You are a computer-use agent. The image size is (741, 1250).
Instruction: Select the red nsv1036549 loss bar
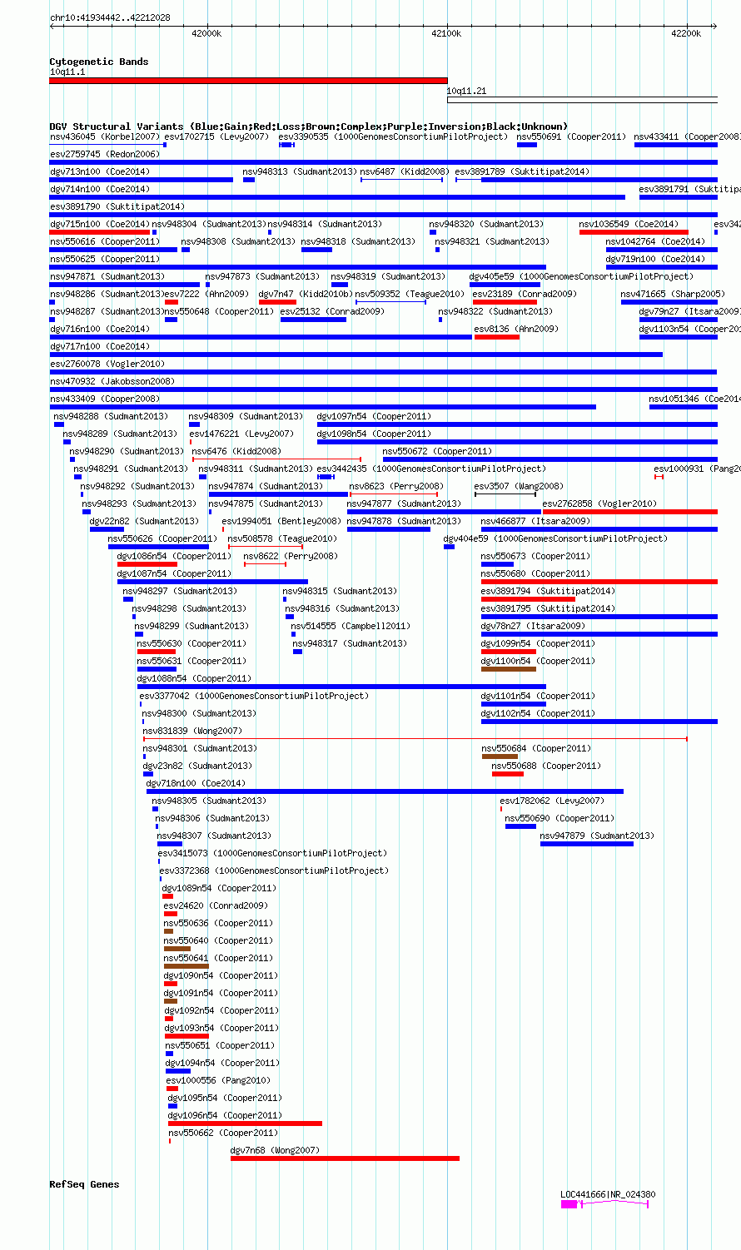coord(634,231)
